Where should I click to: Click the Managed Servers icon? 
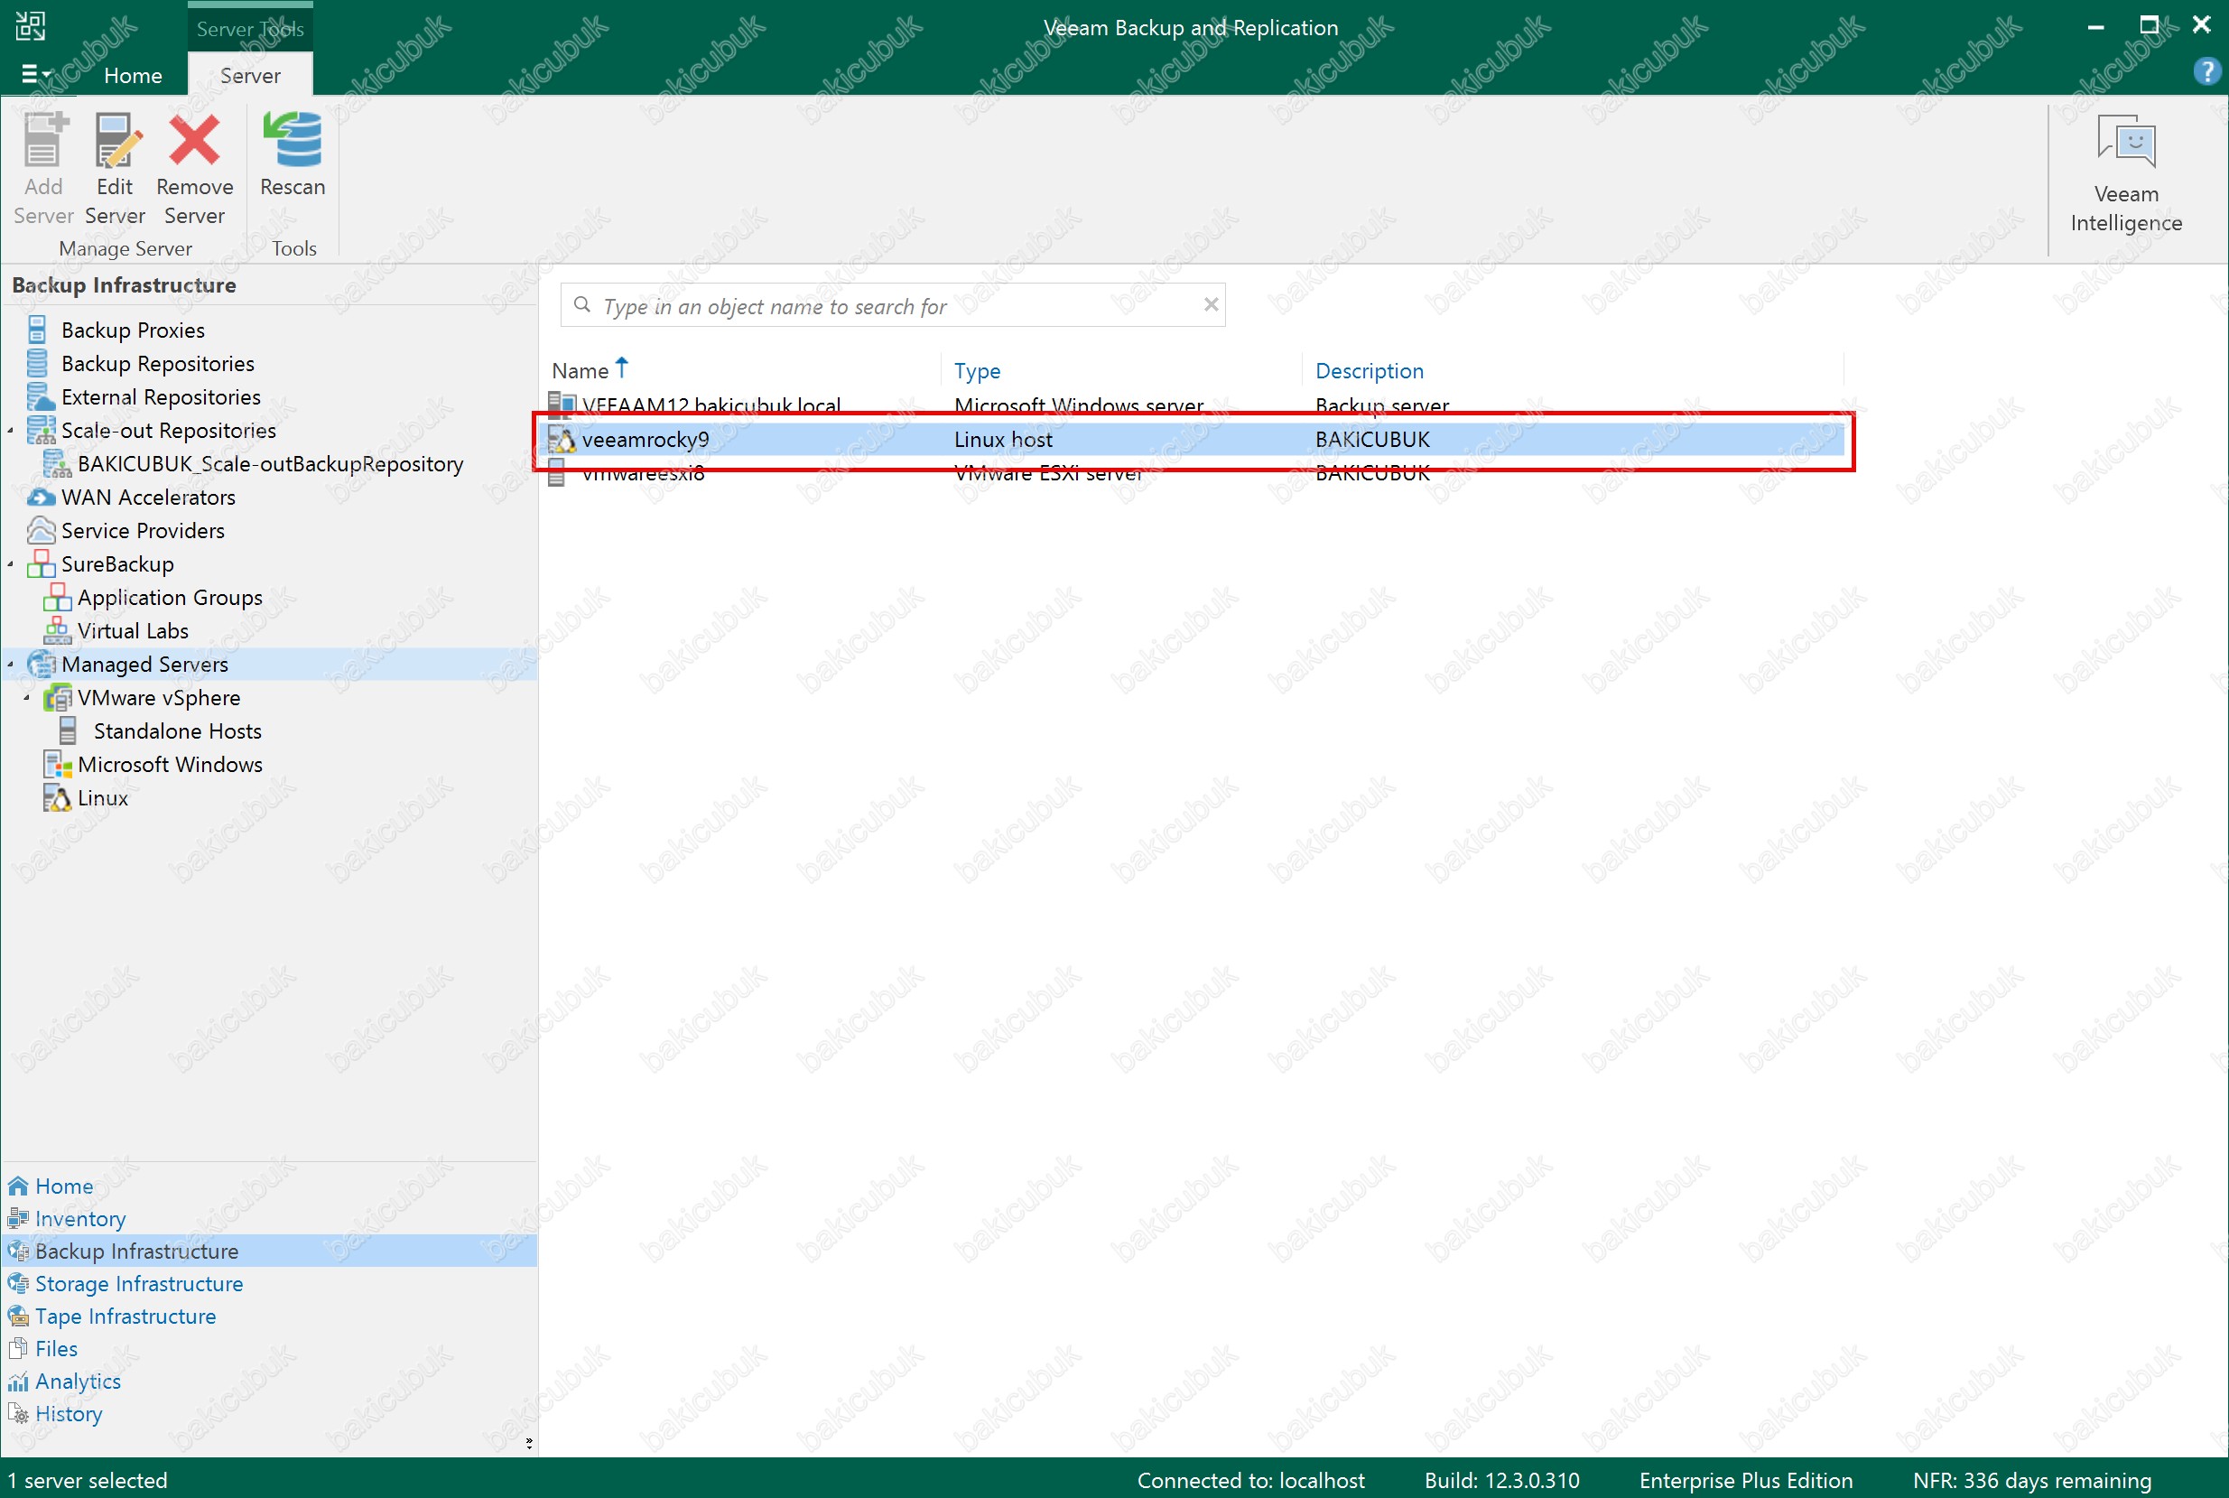tap(41, 664)
